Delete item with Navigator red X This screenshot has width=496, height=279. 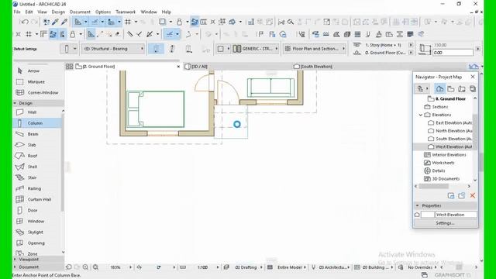point(473,196)
